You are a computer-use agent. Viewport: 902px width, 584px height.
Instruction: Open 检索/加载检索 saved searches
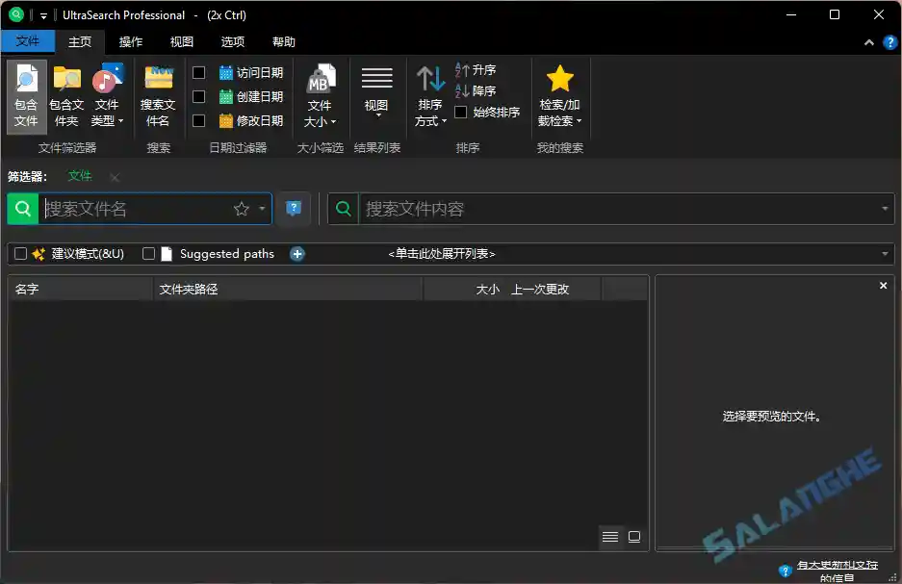click(x=559, y=93)
